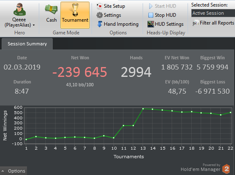235x175 pixels.
Task: Click the EV Net Won value 1 805 732
Action: point(177,67)
